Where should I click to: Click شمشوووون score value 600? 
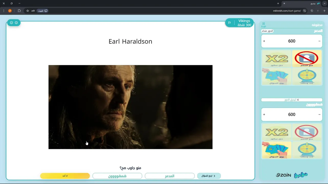click(x=292, y=114)
